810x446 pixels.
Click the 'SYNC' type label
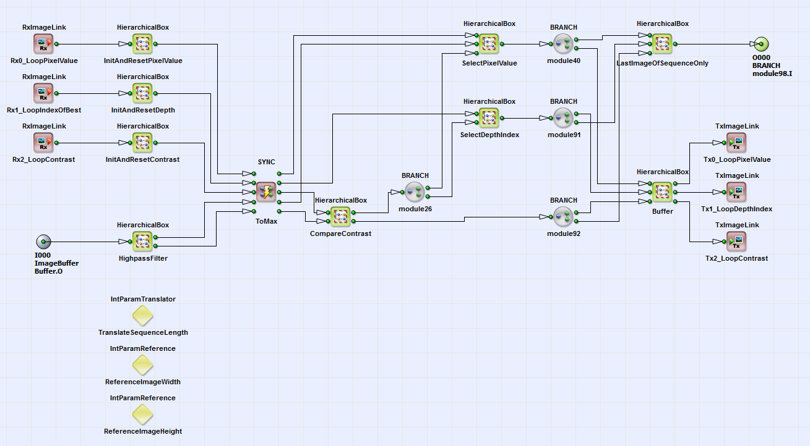point(267,162)
